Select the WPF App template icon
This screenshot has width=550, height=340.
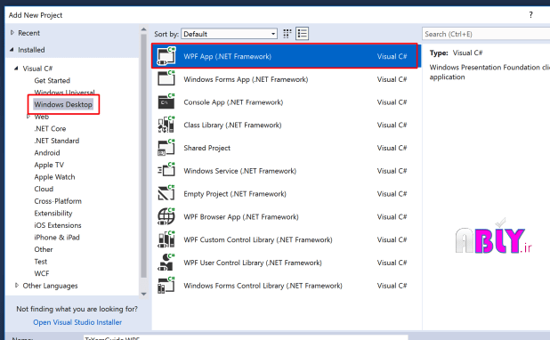[x=166, y=56]
